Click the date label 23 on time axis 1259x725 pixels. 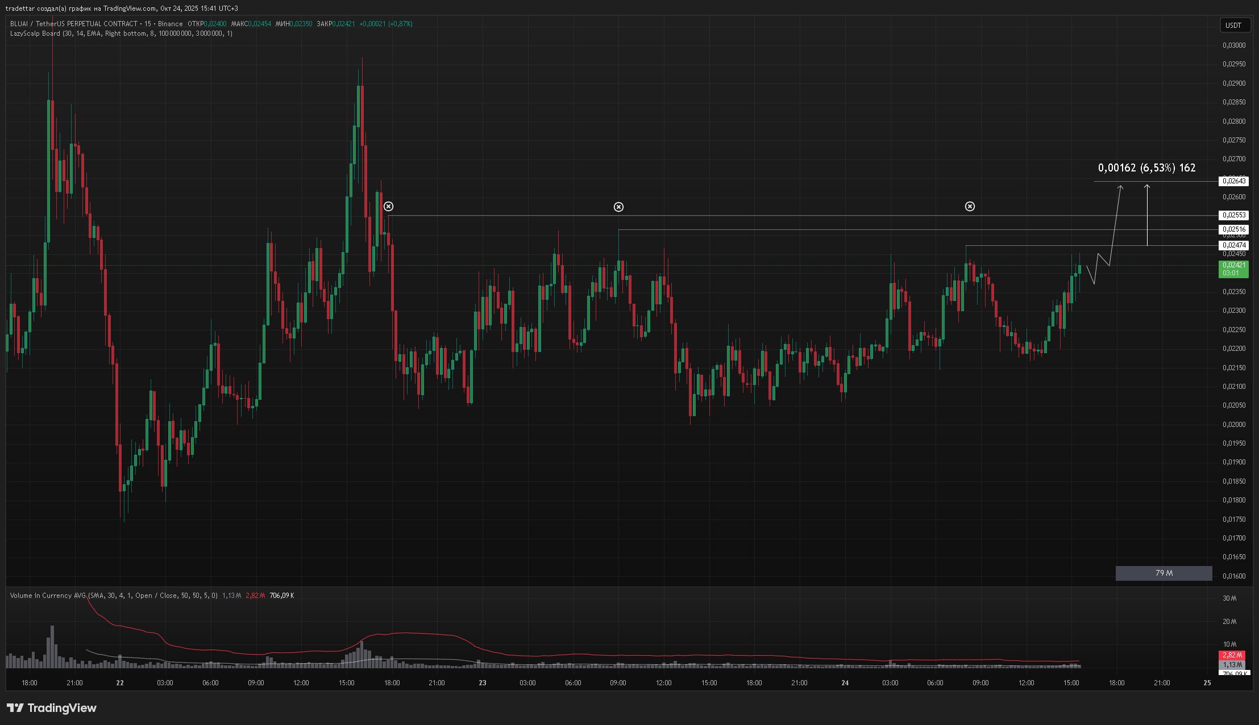pyautogui.click(x=482, y=683)
